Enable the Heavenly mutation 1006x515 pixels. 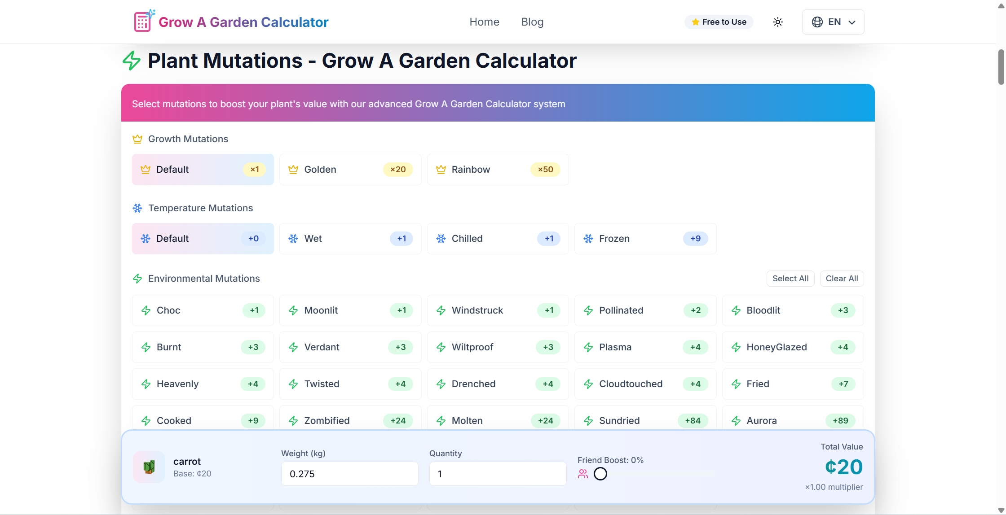(203, 384)
